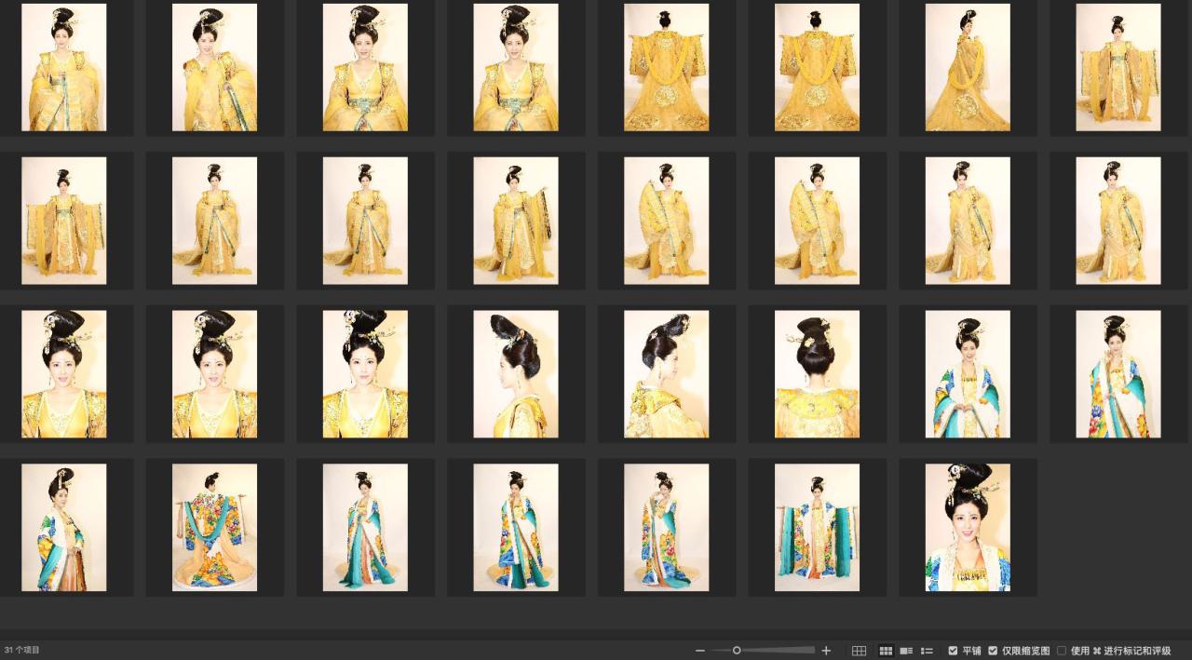Viewport: 1192px width, 660px height.
Task: Select back view of spread floral robe thumbnail
Action: point(214,528)
